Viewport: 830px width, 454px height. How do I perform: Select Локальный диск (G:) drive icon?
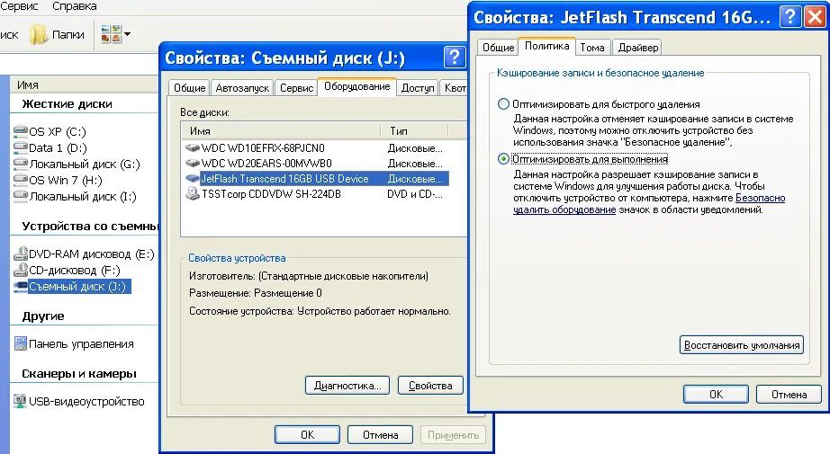coord(20,164)
